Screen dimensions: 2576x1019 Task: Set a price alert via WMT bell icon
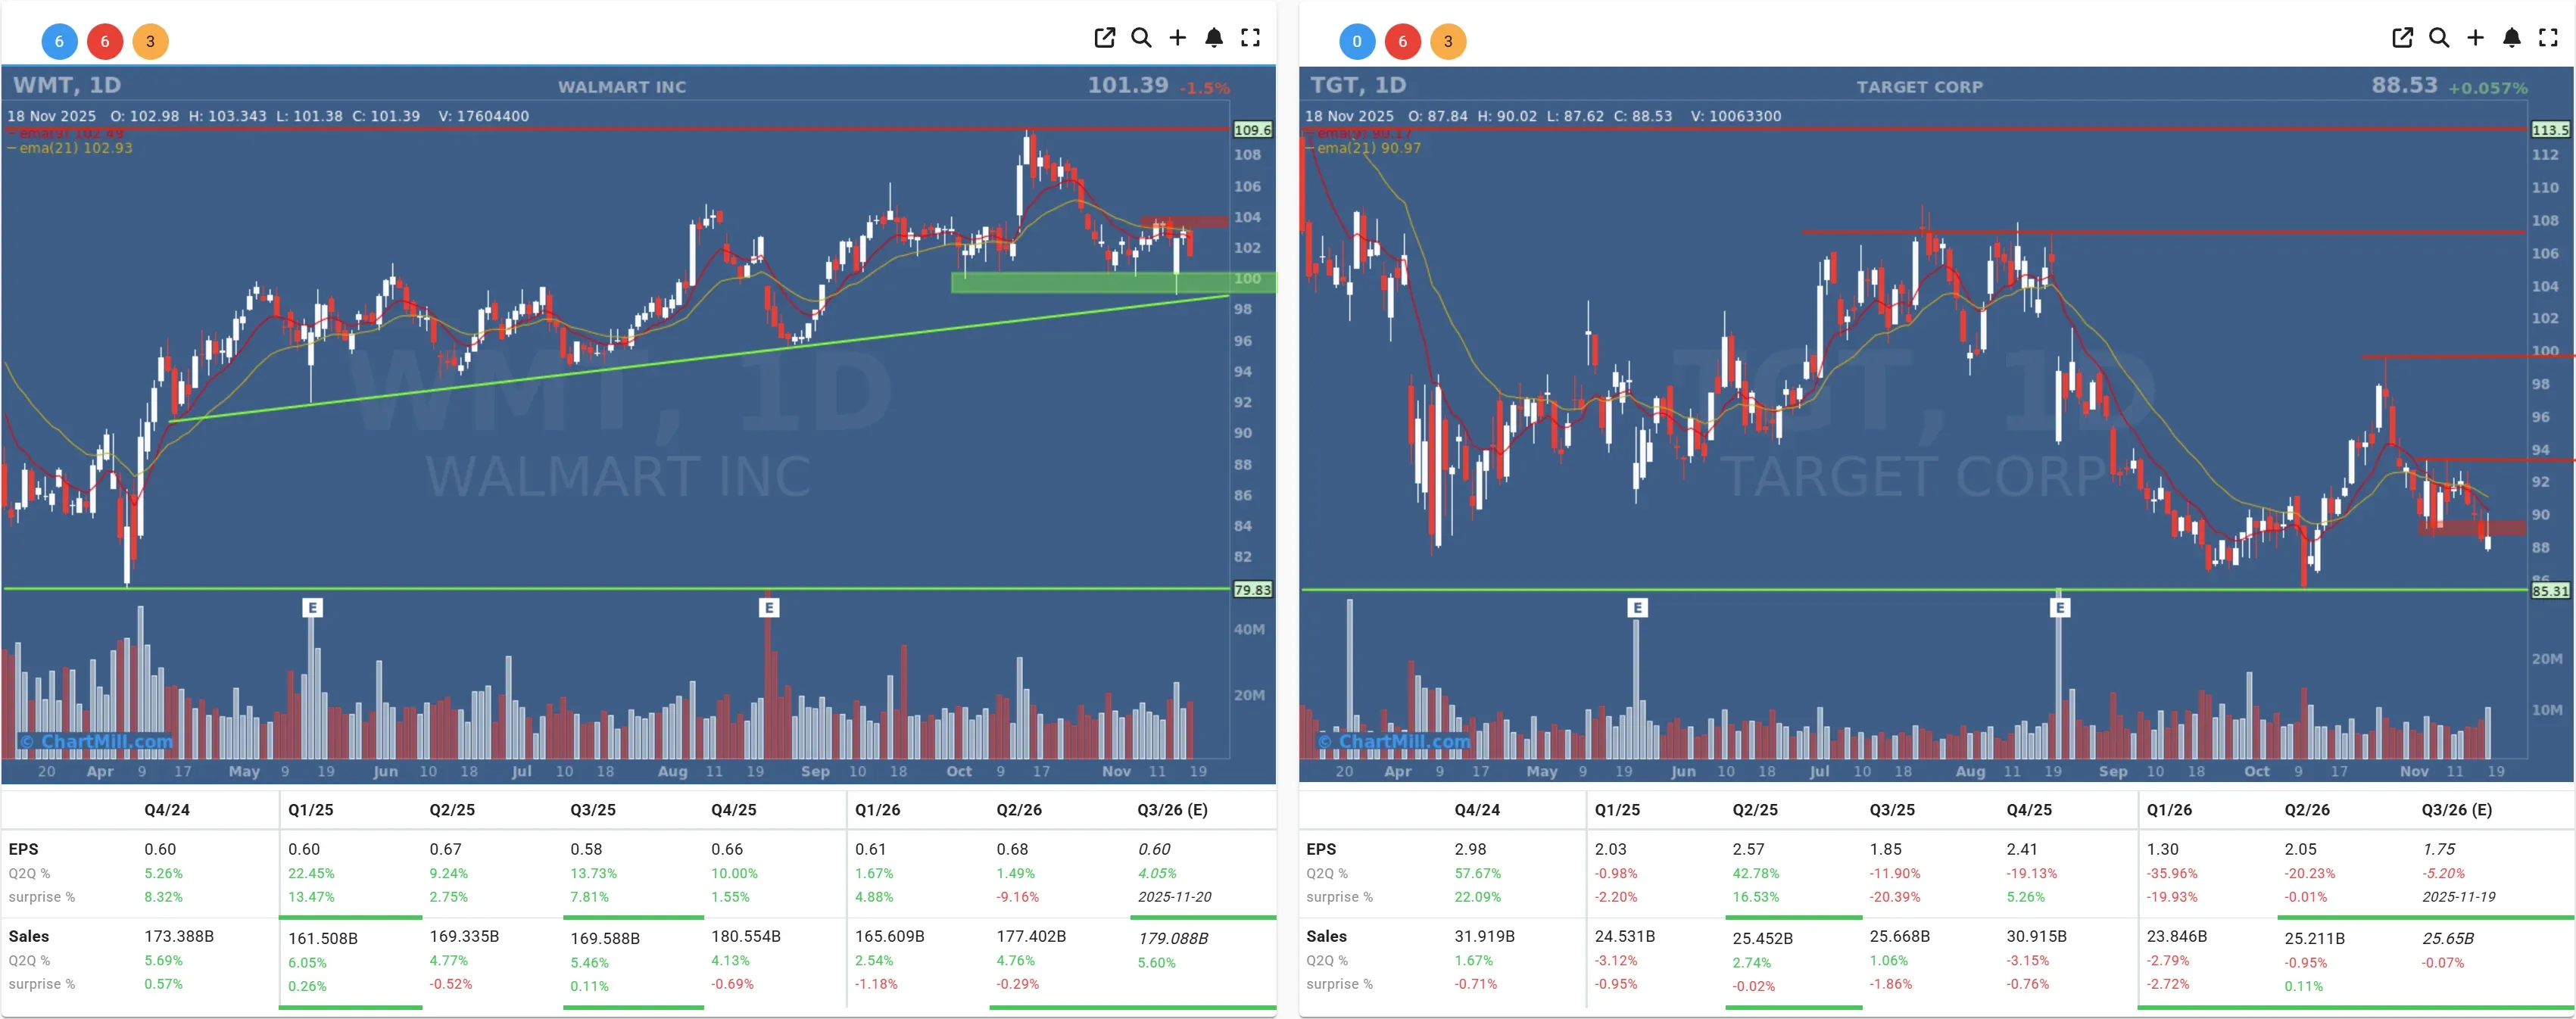1214,37
